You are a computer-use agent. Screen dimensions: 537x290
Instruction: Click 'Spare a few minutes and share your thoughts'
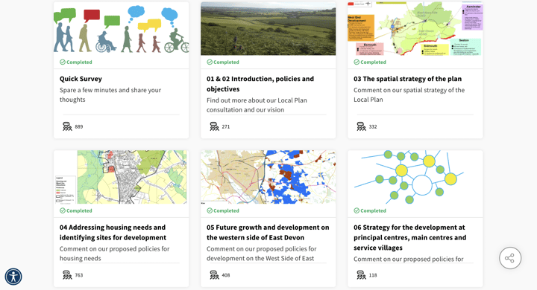point(110,95)
